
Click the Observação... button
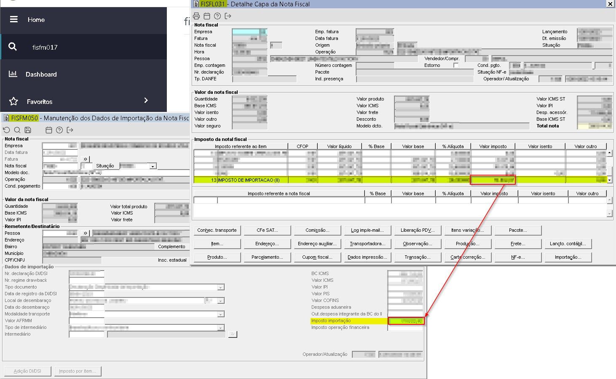tap(418, 244)
